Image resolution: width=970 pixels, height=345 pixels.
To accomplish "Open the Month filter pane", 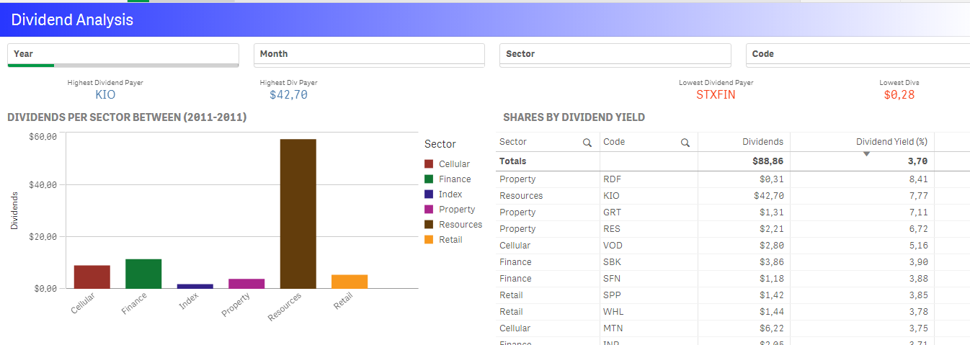I will click(x=369, y=54).
